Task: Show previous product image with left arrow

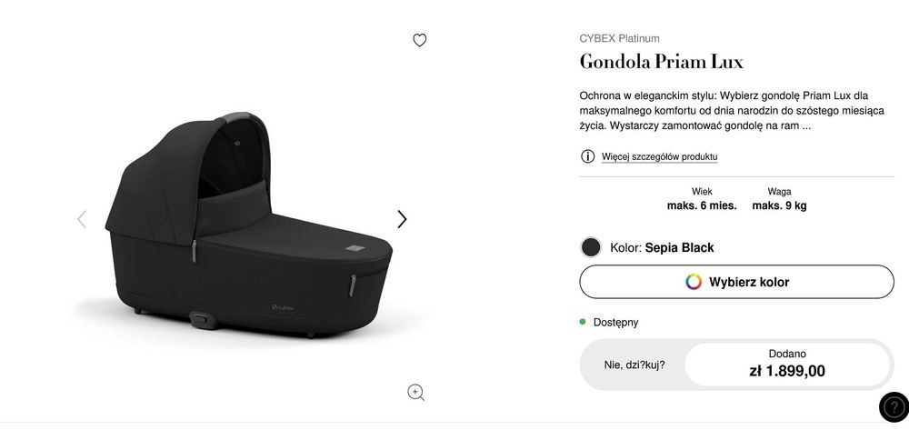Action: pyautogui.click(x=82, y=219)
